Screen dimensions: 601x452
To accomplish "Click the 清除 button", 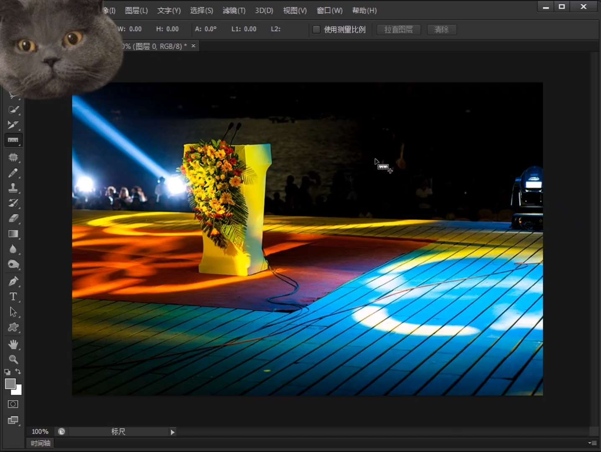I will pos(442,29).
